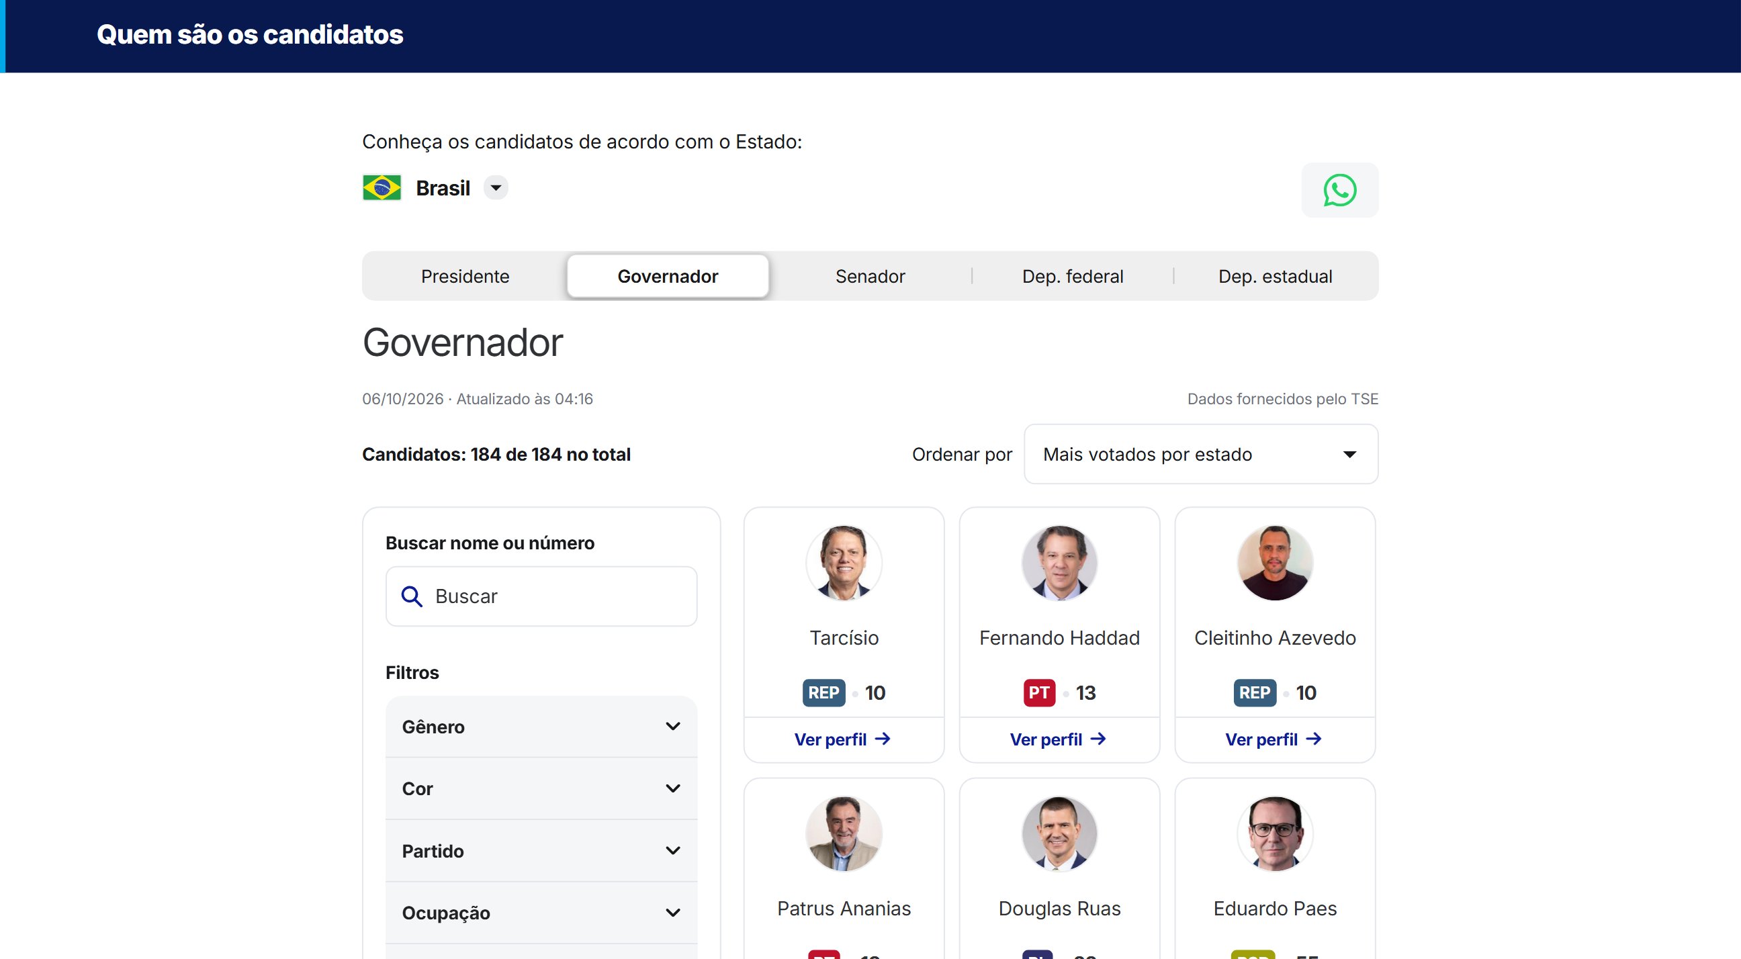Expand the Partido filter
1741x959 pixels.
coord(541,851)
